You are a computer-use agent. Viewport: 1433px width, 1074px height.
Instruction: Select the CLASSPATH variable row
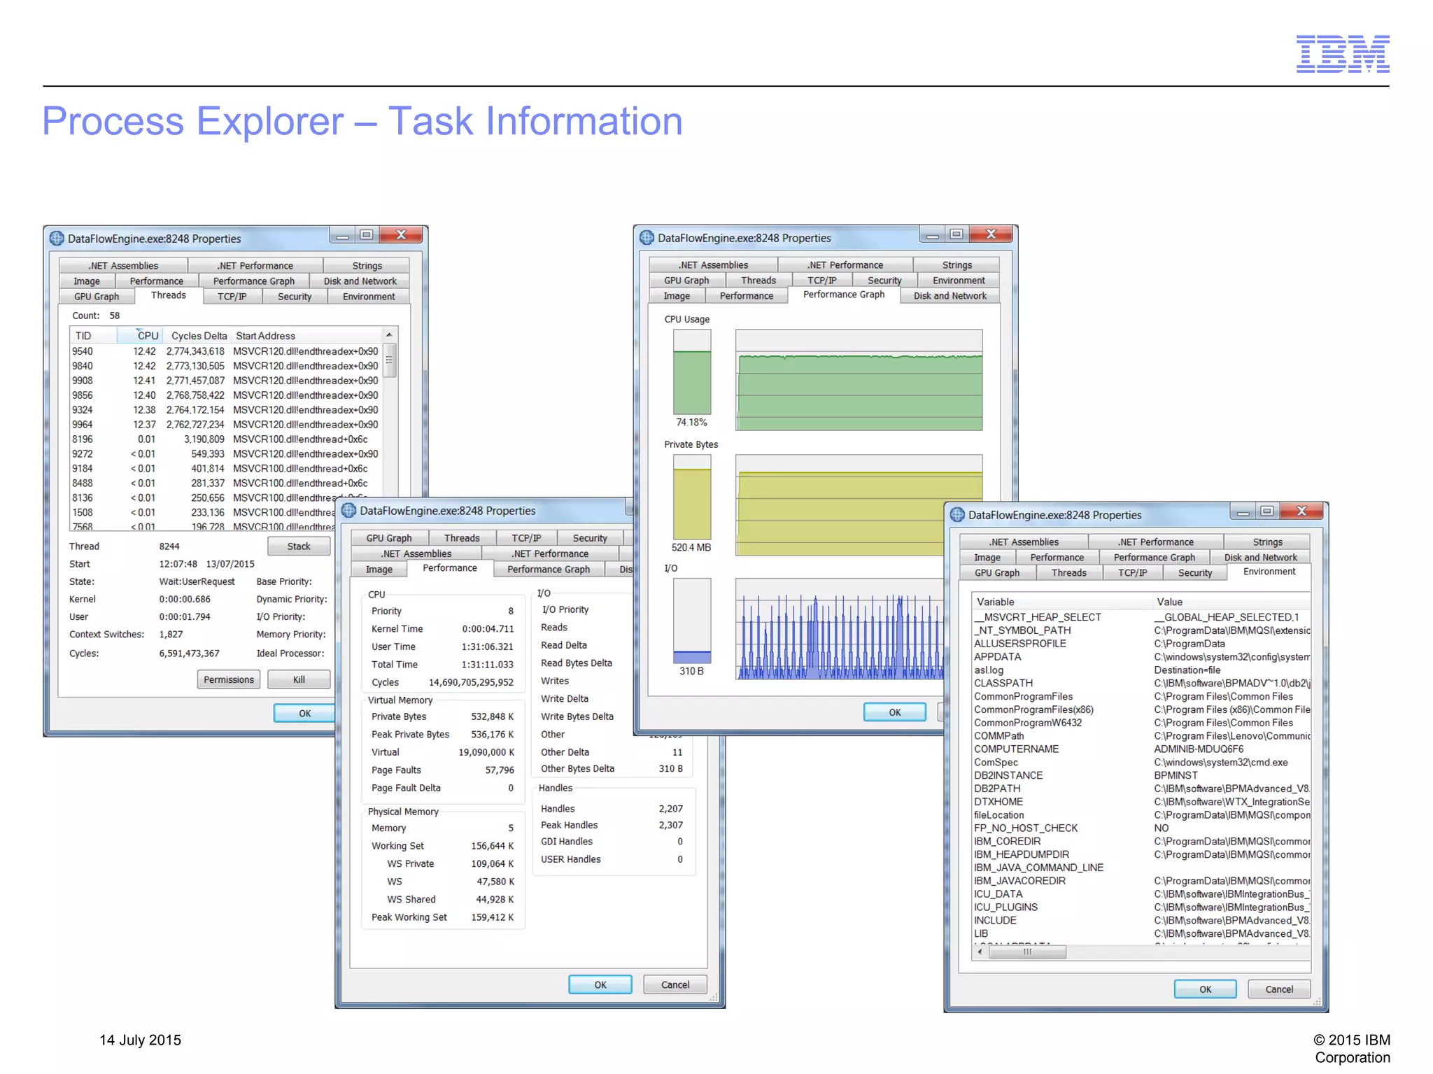click(x=1141, y=683)
